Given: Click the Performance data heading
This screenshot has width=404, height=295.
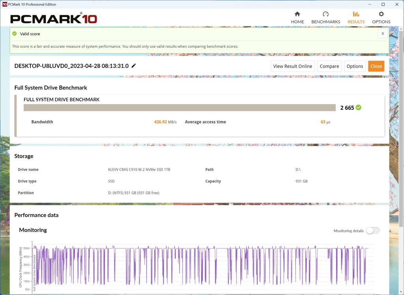Looking at the screenshot, I should pyautogui.click(x=36, y=215).
